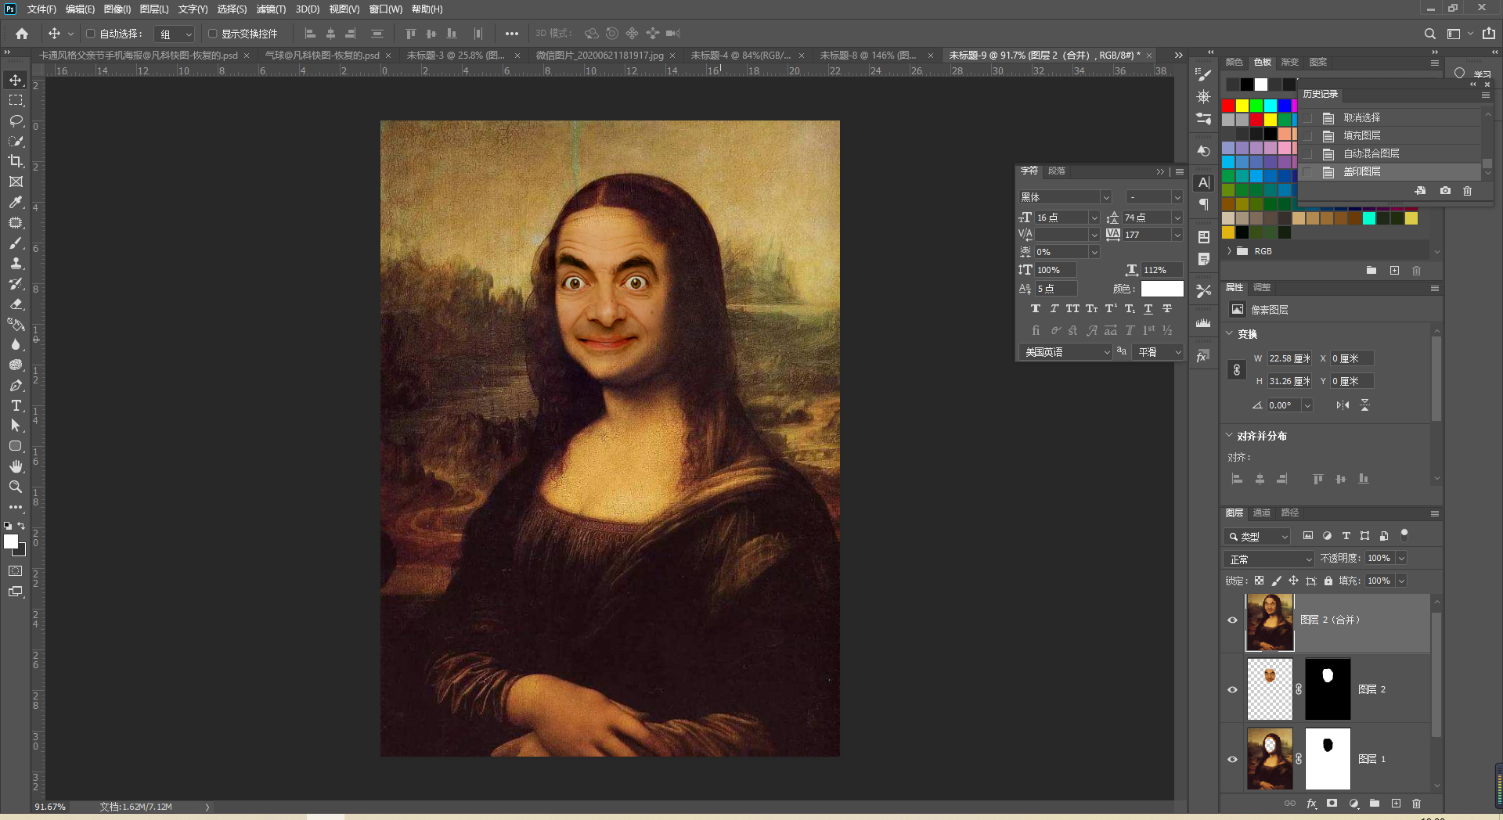Open the 黑体 font family dropdown
Image resolution: width=1503 pixels, height=820 pixels.
click(1065, 197)
